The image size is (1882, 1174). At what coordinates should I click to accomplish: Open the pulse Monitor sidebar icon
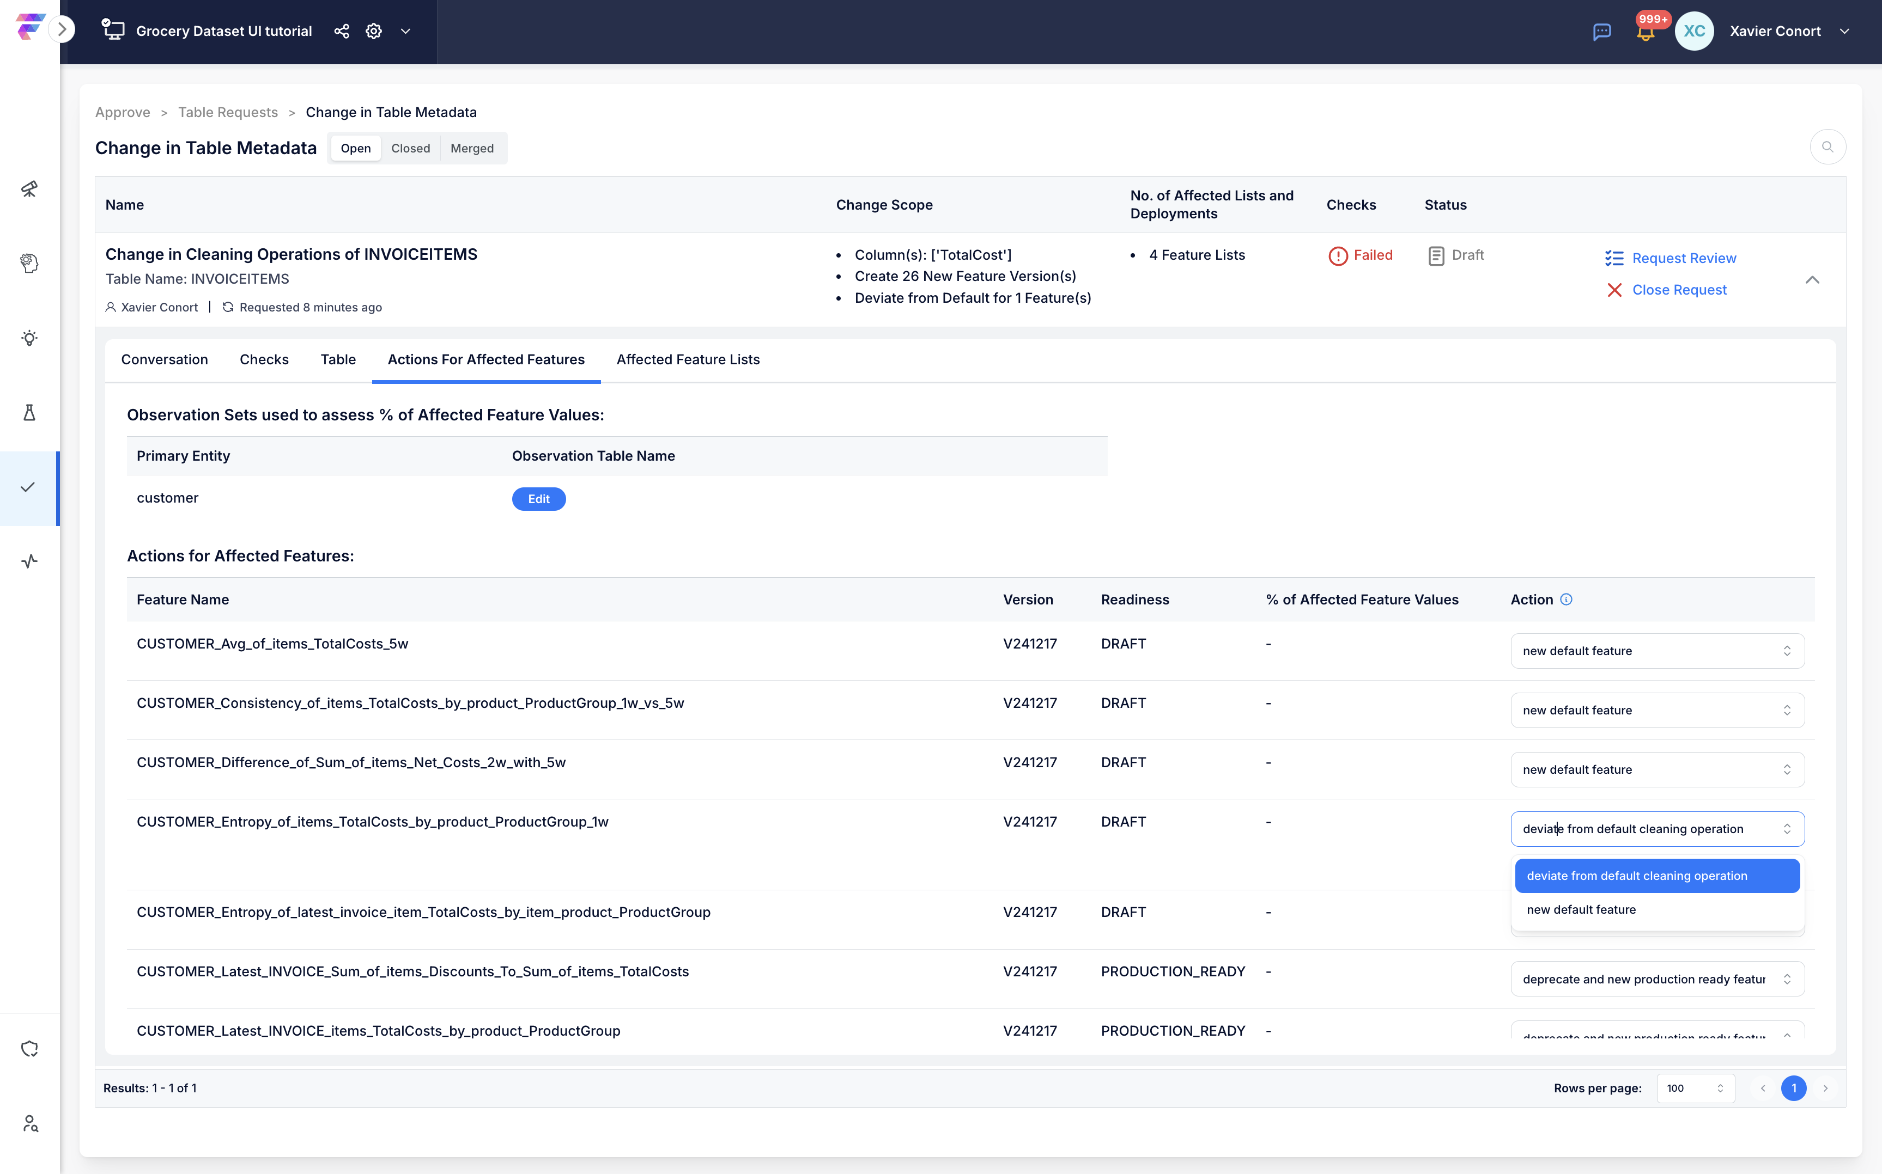click(x=29, y=561)
